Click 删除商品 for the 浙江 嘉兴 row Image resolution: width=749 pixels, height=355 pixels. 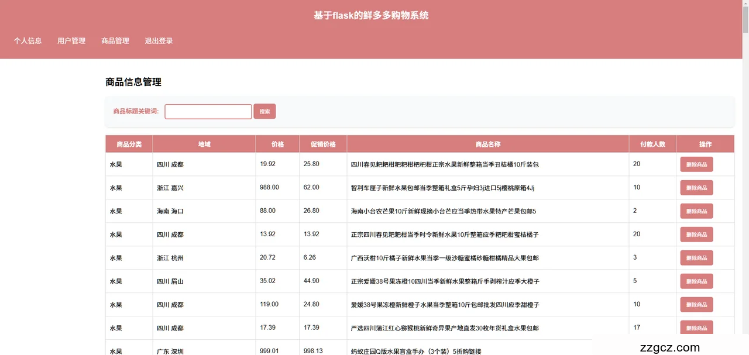[x=696, y=188]
